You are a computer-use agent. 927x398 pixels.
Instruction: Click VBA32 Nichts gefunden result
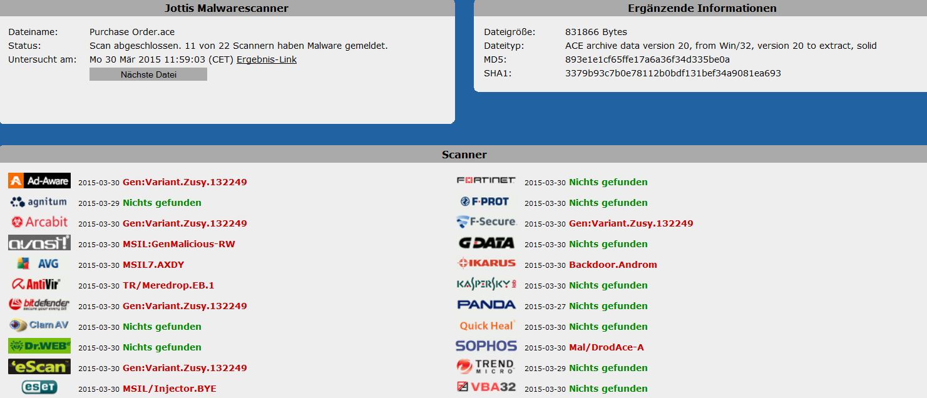point(608,389)
